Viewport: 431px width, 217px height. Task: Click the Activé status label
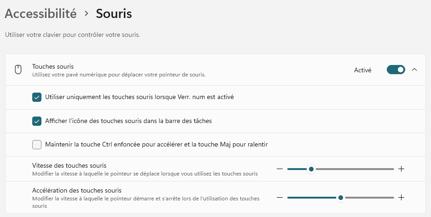(362, 70)
